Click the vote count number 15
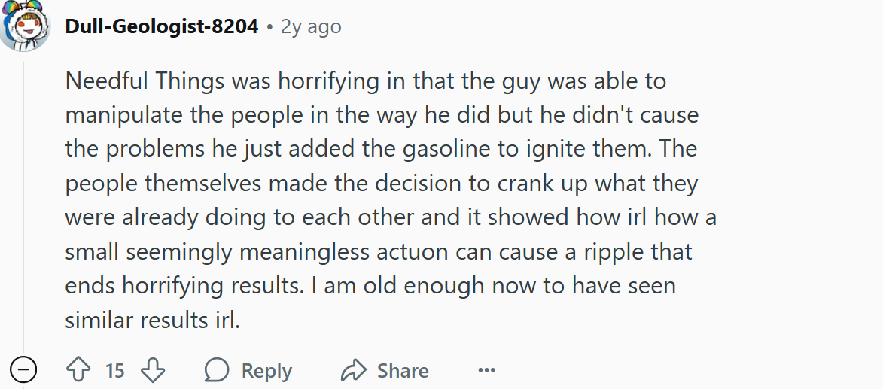Image resolution: width=883 pixels, height=389 pixels. (x=115, y=370)
